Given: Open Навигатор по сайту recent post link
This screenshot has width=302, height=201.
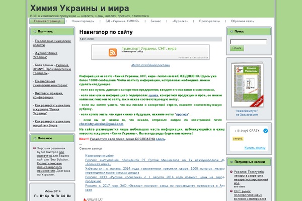Looking at the screenshot, I should (99, 155).
